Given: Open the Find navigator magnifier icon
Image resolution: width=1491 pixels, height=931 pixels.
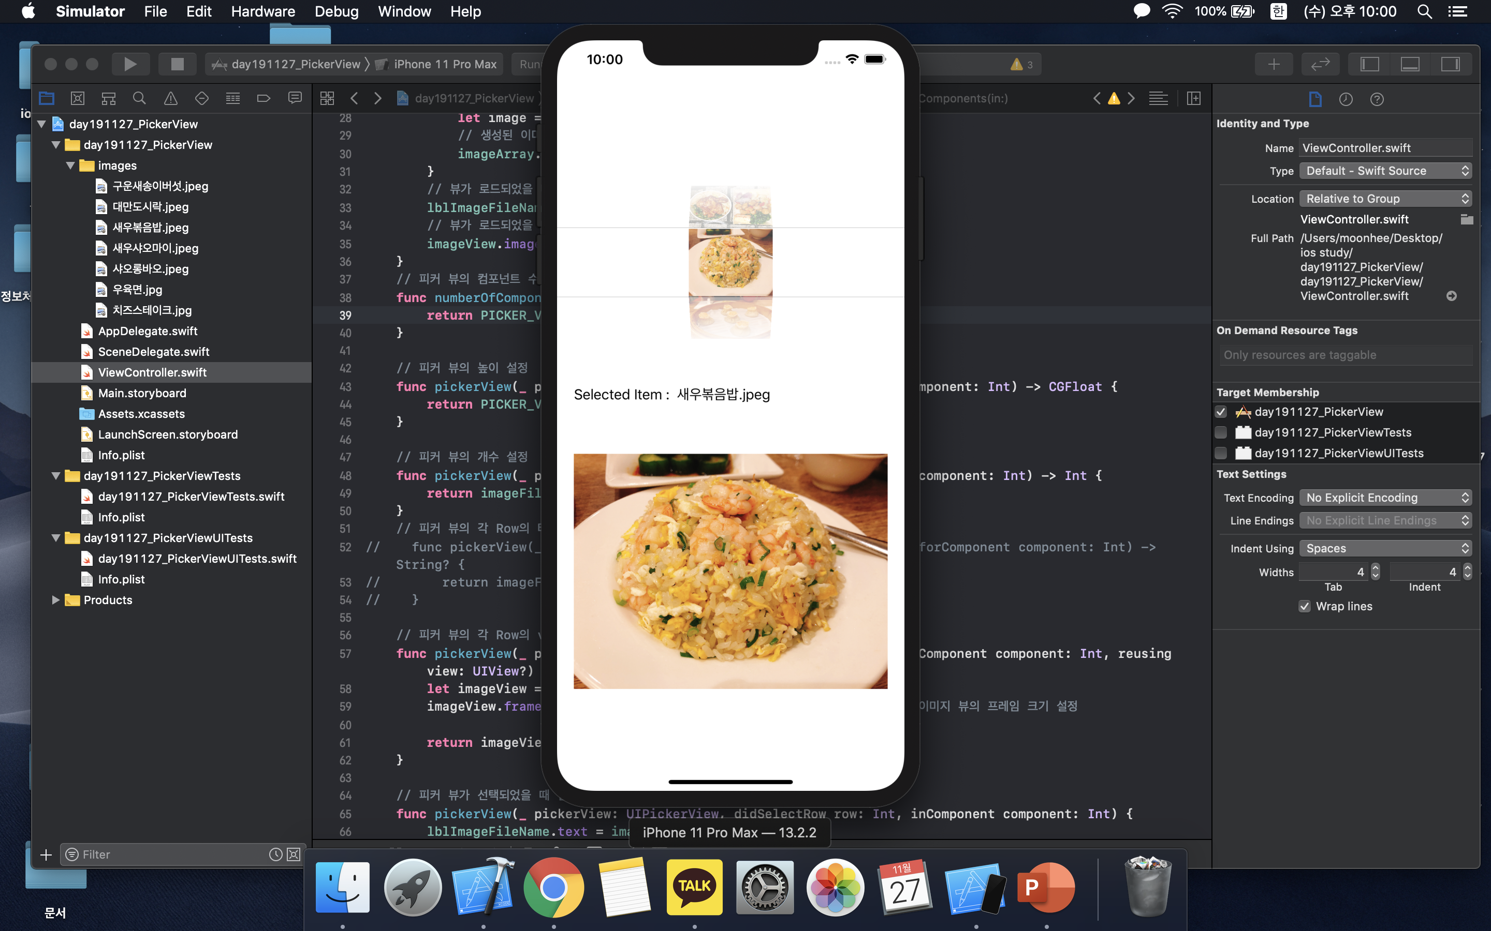Looking at the screenshot, I should point(139,98).
